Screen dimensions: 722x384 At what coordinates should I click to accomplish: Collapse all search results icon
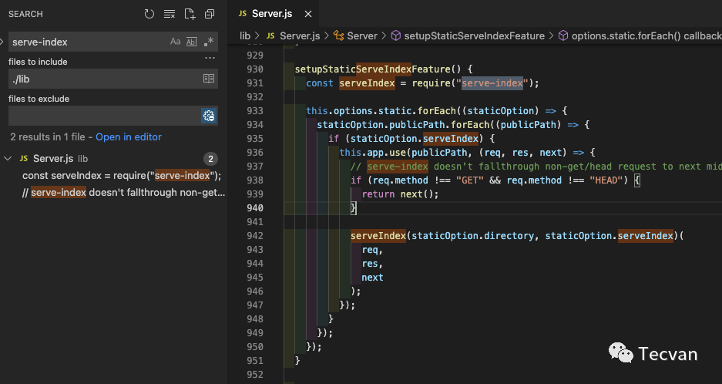(210, 15)
